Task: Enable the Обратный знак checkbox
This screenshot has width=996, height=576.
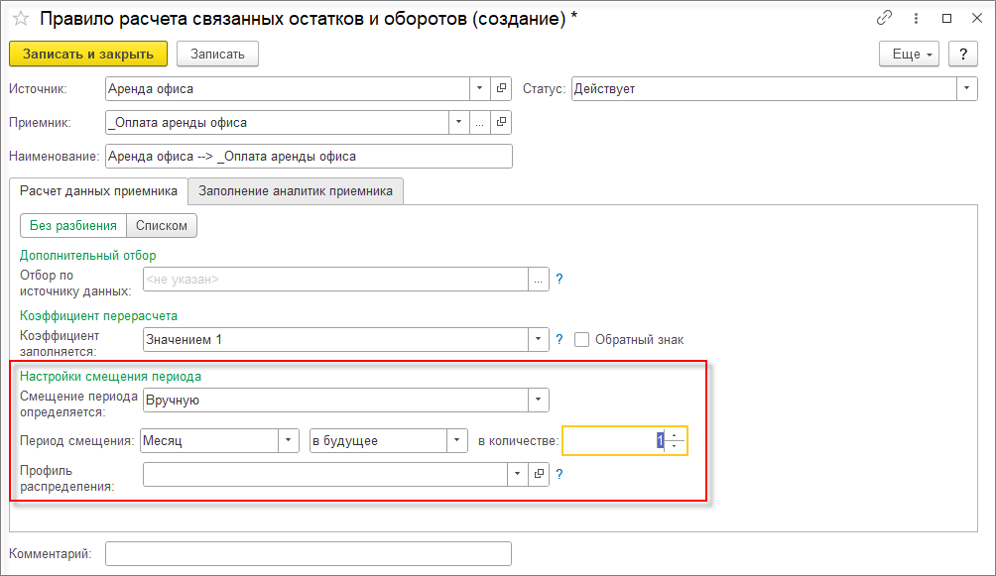Action: [x=581, y=340]
